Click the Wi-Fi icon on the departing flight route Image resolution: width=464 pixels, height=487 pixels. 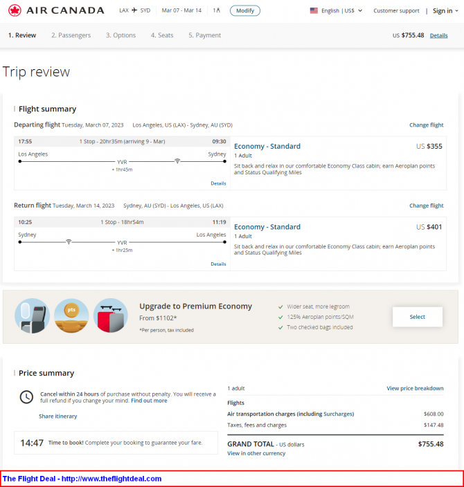click(177, 161)
